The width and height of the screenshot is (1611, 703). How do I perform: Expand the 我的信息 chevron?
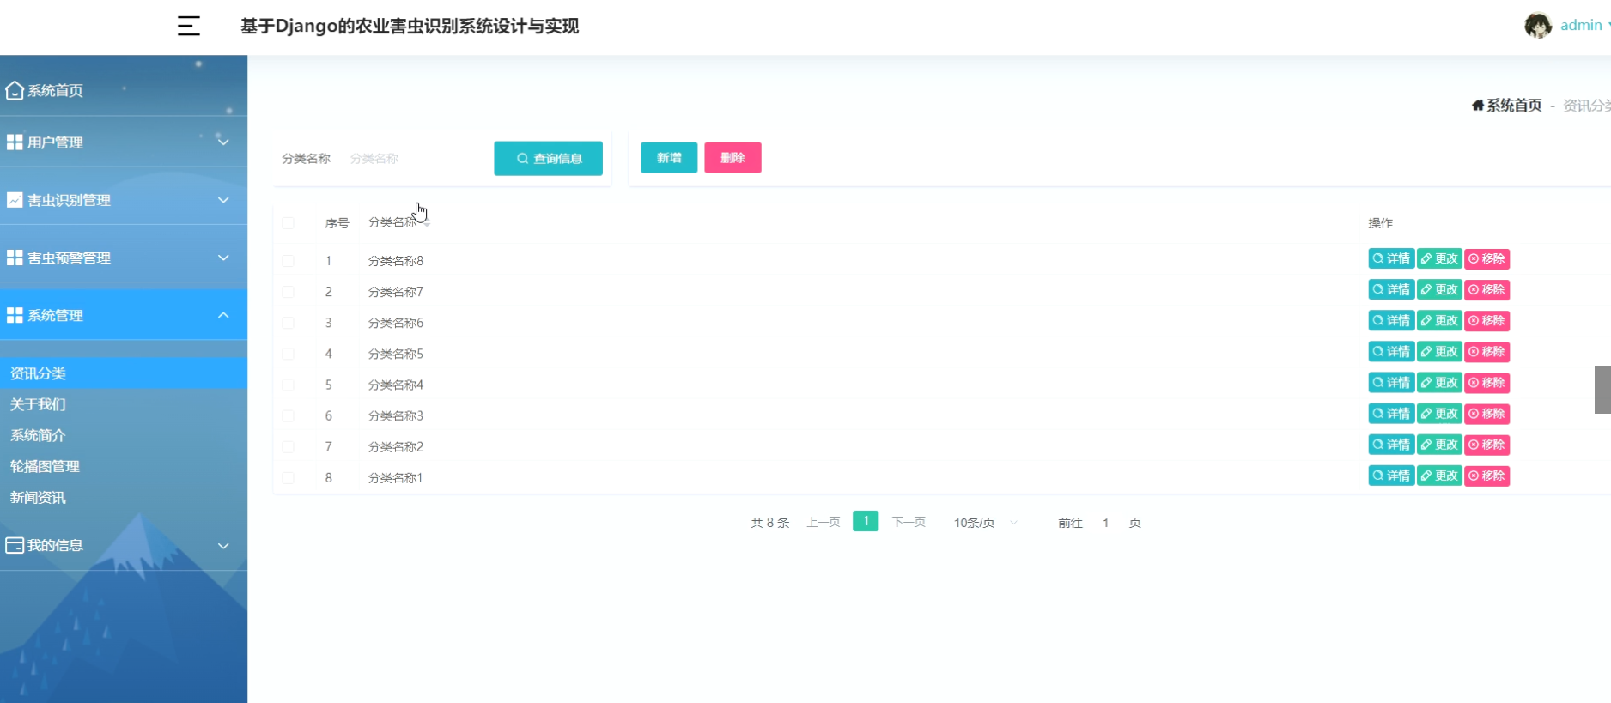[x=223, y=546]
